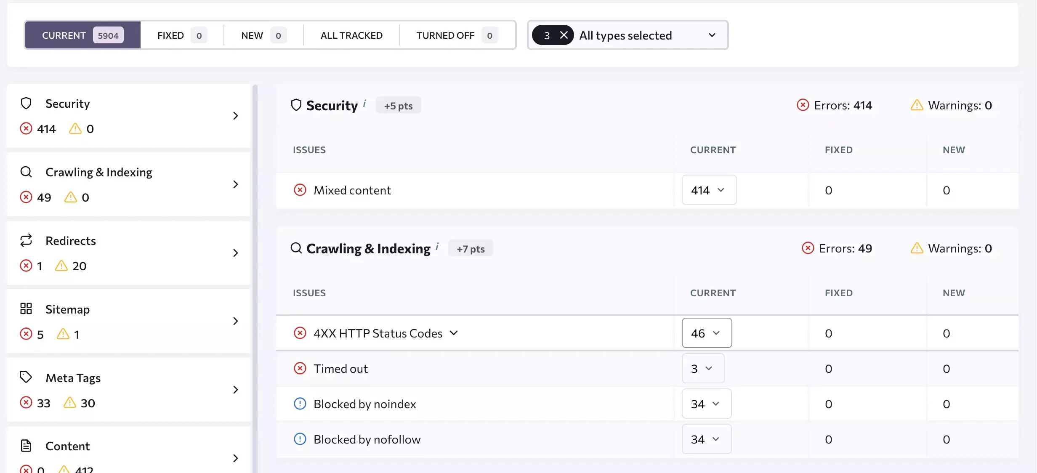Open the 46 count dropdown for 4XX codes

[x=707, y=333]
